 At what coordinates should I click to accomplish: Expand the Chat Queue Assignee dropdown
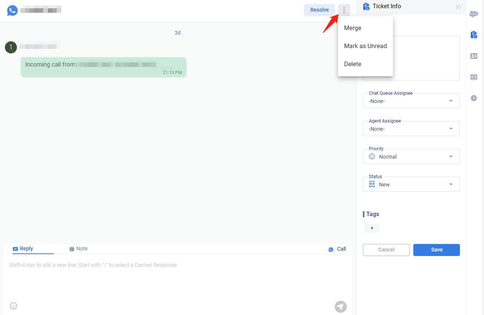pos(411,101)
